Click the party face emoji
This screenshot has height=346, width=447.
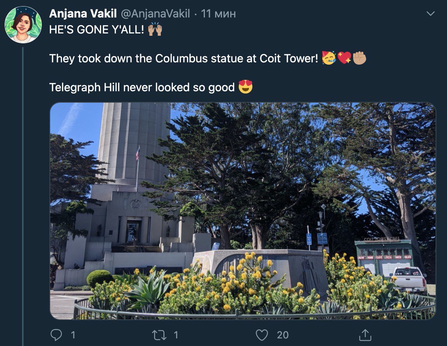tap(329, 58)
